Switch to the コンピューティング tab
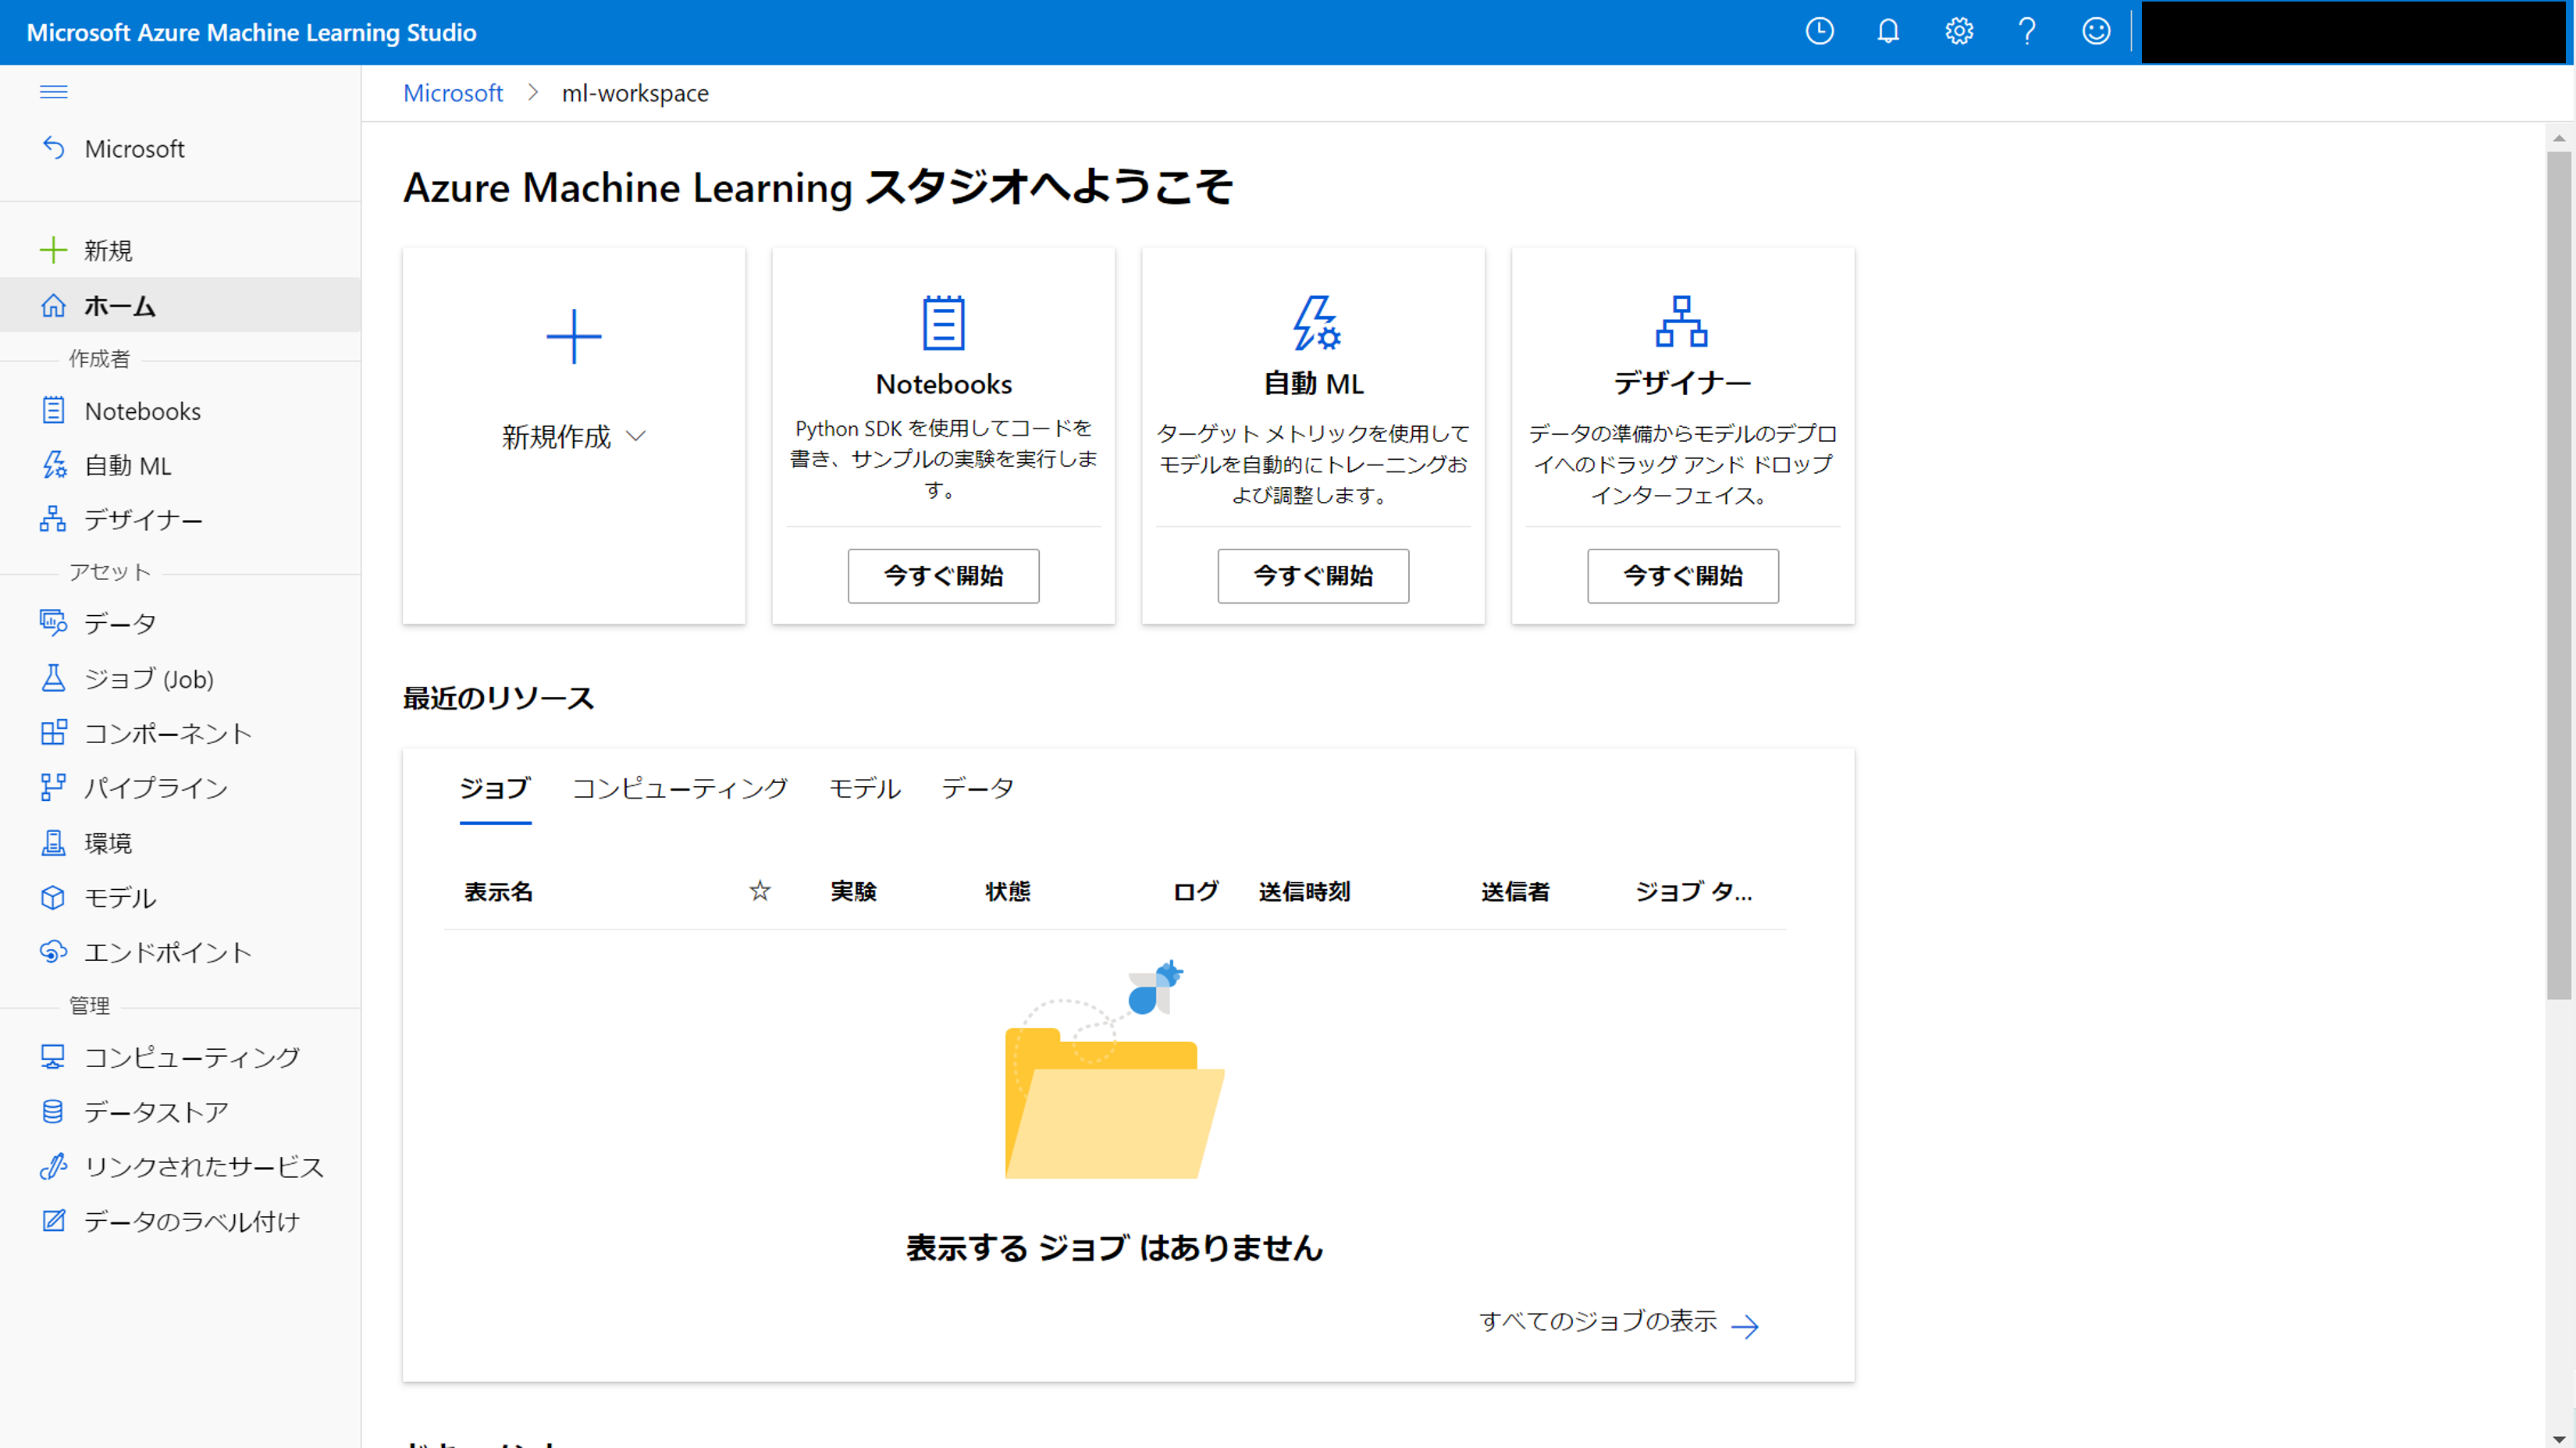This screenshot has width=2576, height=1448. click(x=680, y=788)
